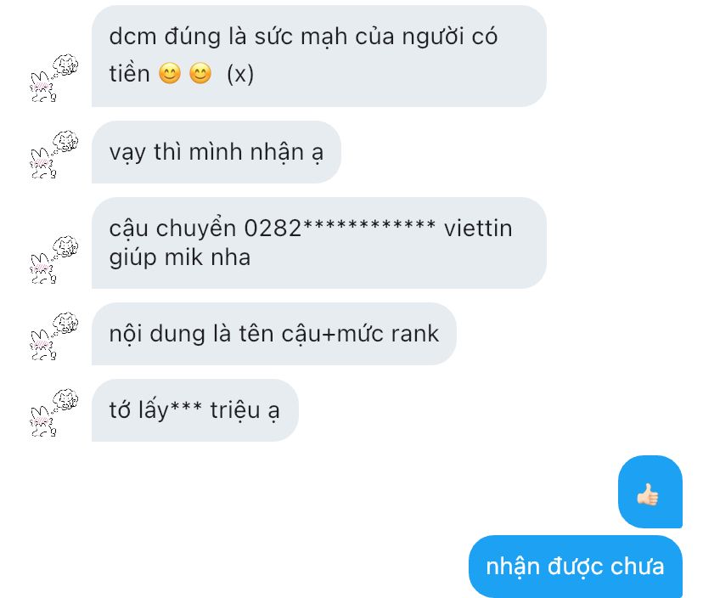Select avatar beside "nội dung là tên cậu" message
The height and width of the screenshot is (598, 703).
click(53, 336)
